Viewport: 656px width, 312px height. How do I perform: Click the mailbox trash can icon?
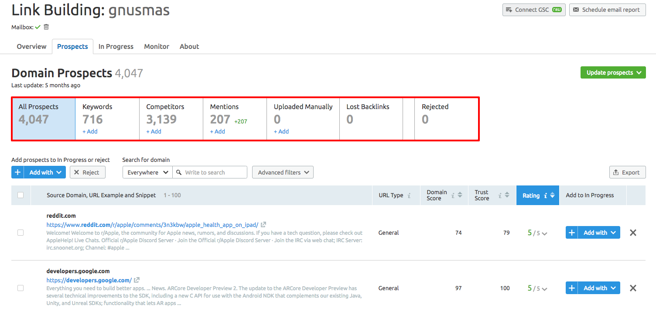46,27
